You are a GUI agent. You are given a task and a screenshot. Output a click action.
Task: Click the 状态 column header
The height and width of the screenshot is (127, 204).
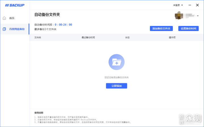(127, 38)
